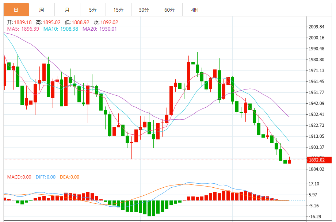
Task: Click the high price 1895.02
Action: coord(51,22)
